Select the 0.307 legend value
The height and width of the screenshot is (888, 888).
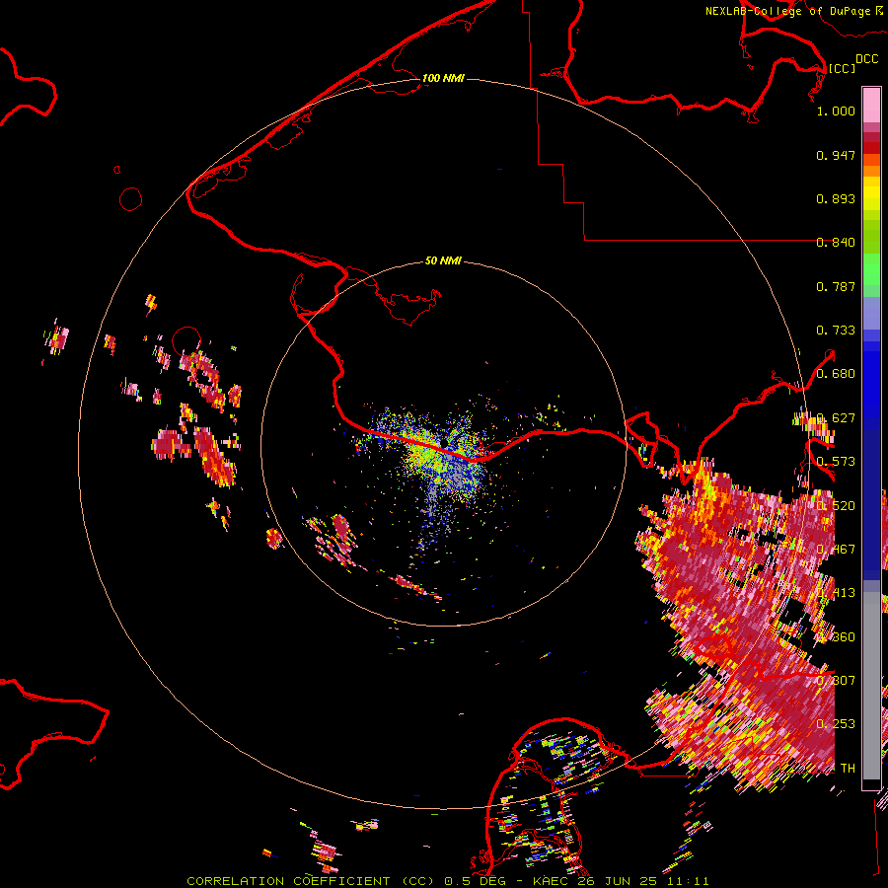pos(836,681)
